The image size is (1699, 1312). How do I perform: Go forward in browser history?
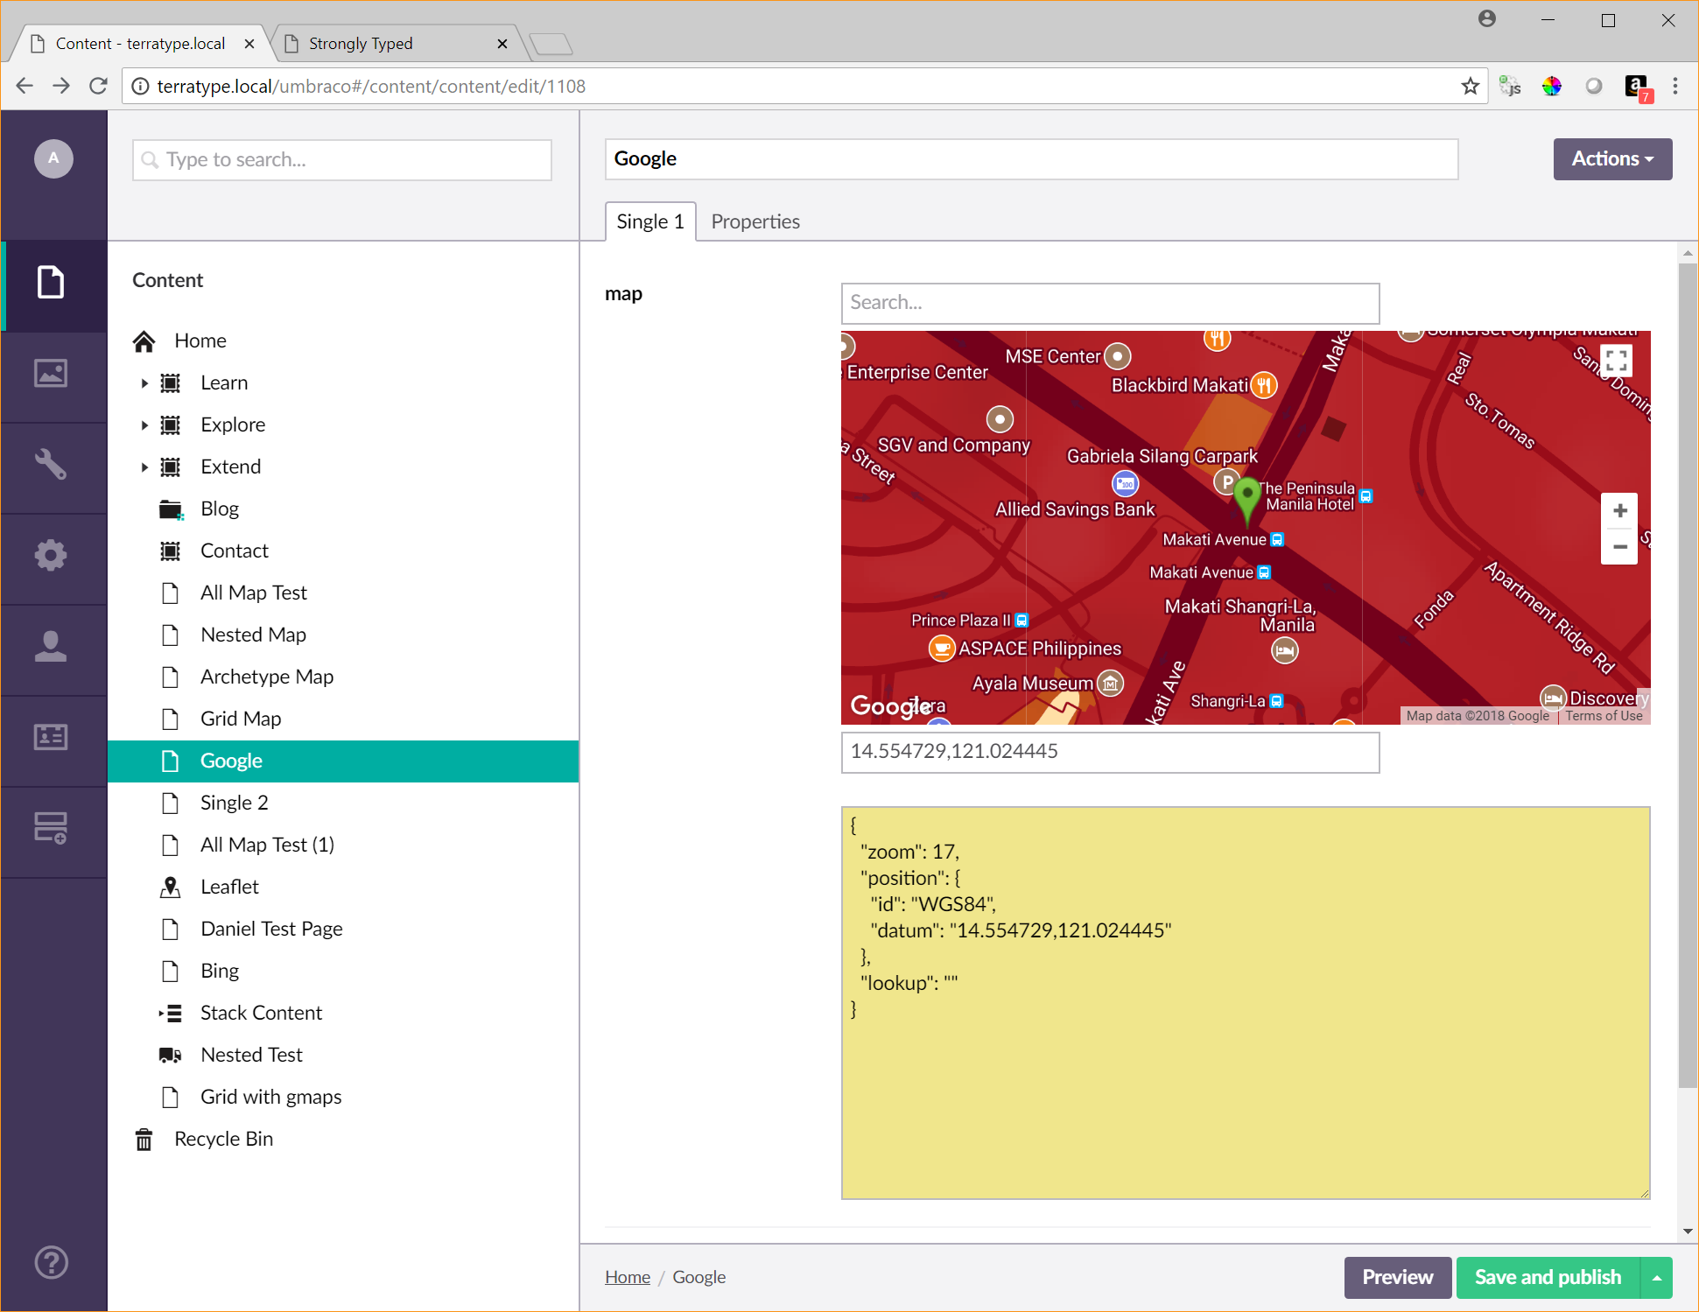[x=61, y=86]
